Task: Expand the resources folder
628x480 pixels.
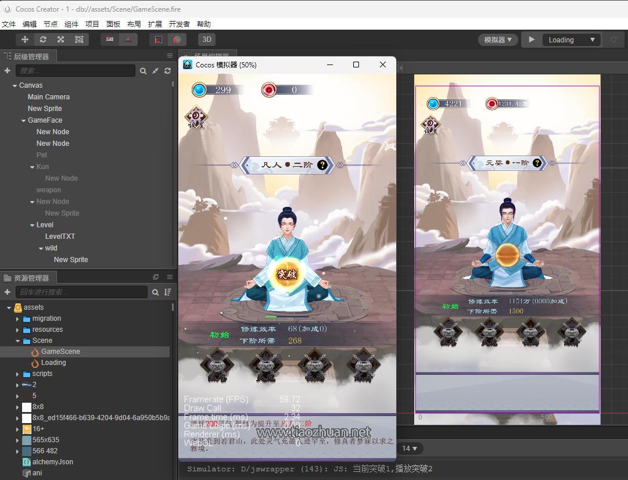Action: pos(17,330)
